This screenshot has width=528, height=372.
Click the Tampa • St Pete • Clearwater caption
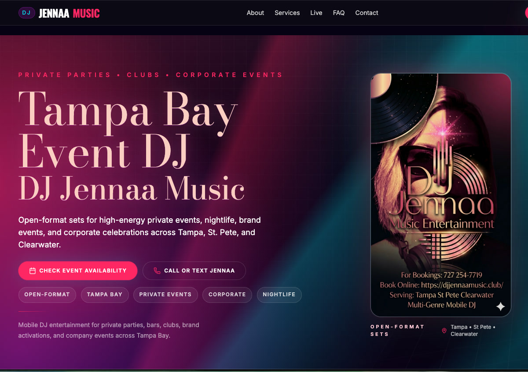coord(473,331)
